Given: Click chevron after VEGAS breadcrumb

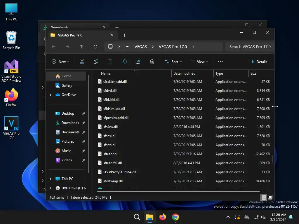Looking at the screenshot, I should pyautogui.click(x=152, y=47).
